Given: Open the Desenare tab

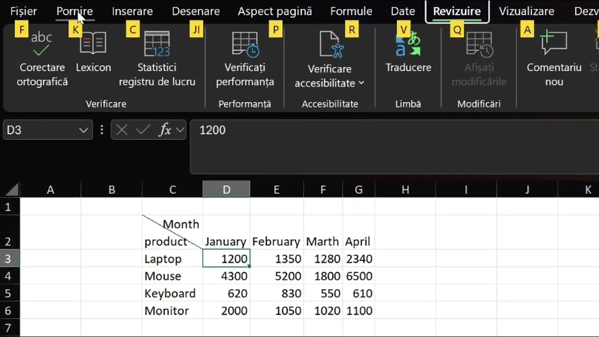Looking at the screenshot, I should tap(196, 11).
